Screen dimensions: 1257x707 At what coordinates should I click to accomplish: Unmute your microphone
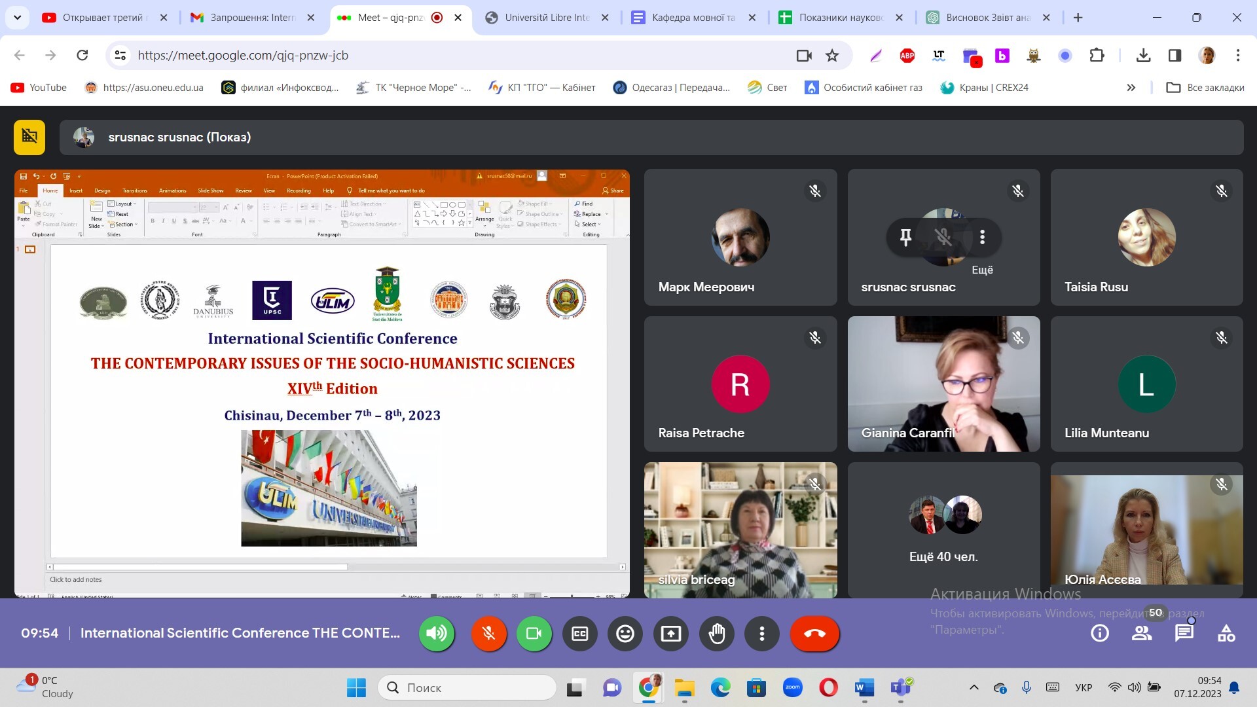[x=488, y=633]
